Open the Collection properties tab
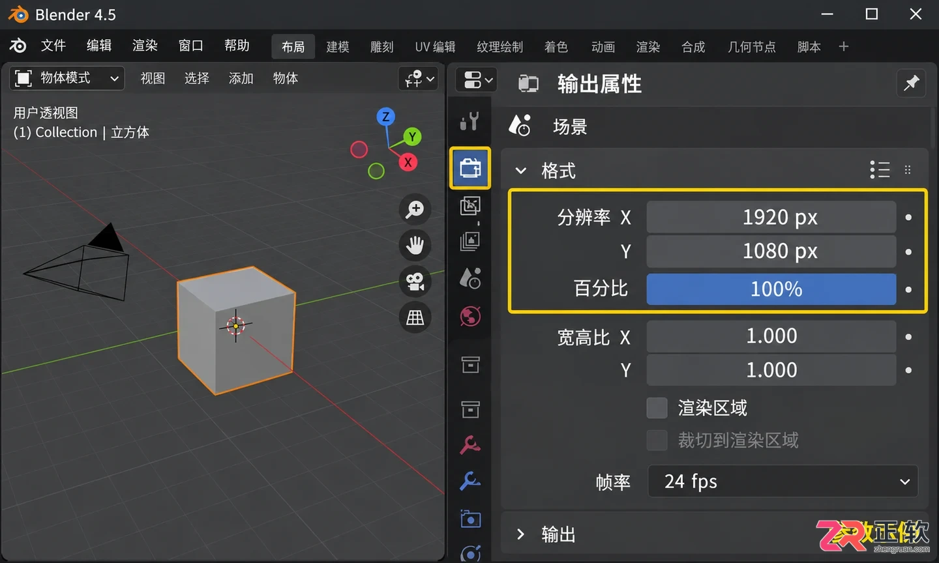Image resolution: width=939 pixels, height=563 pixels. point(470,365)
